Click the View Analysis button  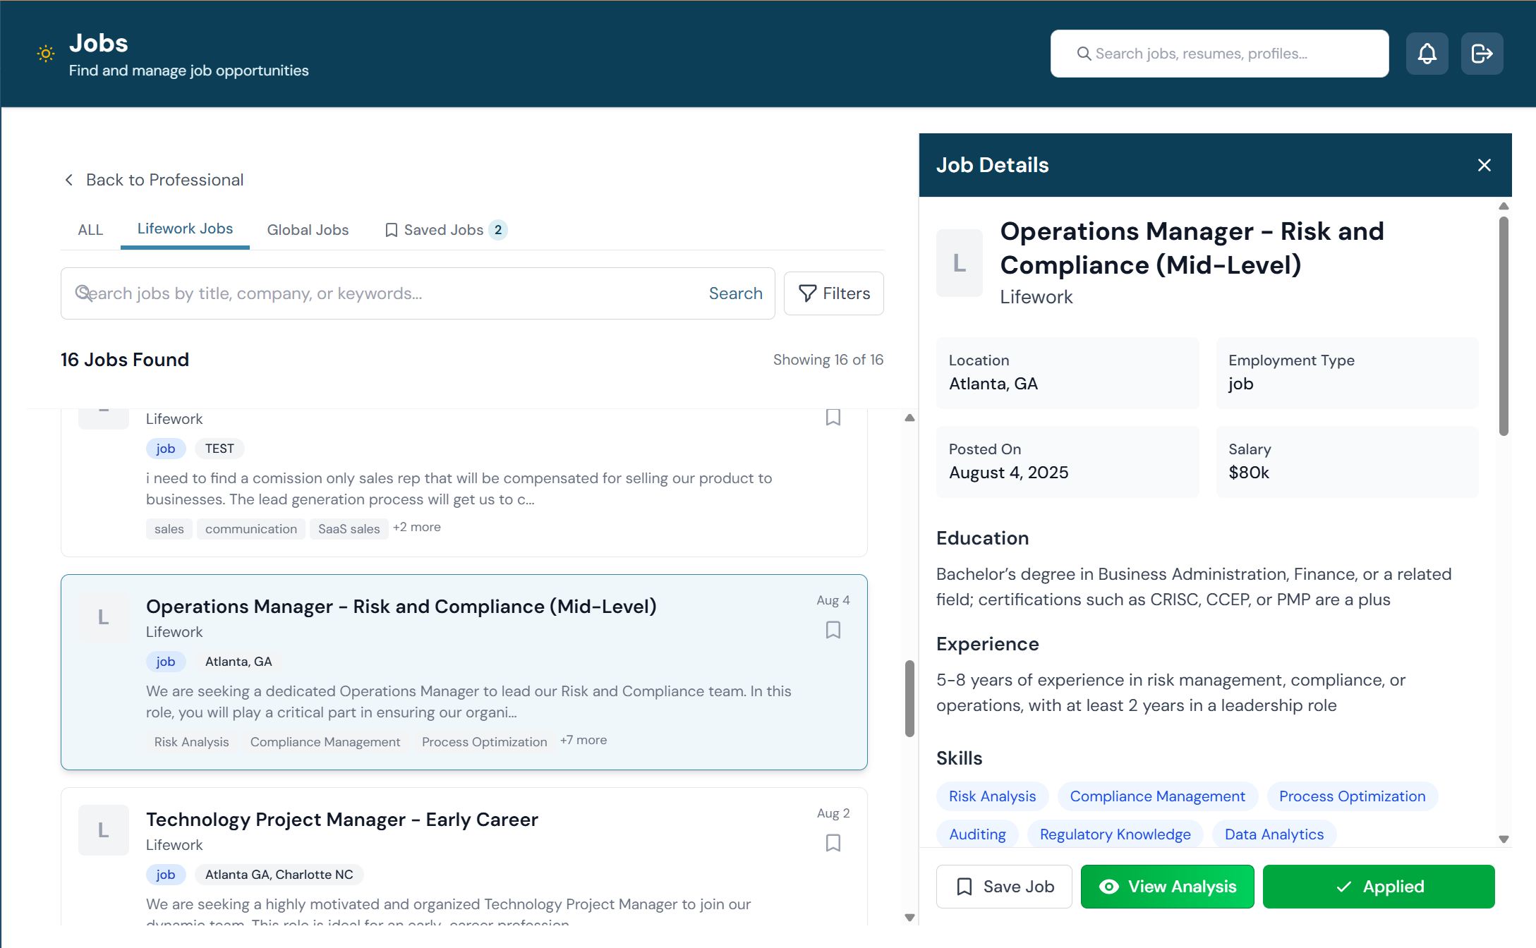pyautogui.click(x=1167, y=887)
